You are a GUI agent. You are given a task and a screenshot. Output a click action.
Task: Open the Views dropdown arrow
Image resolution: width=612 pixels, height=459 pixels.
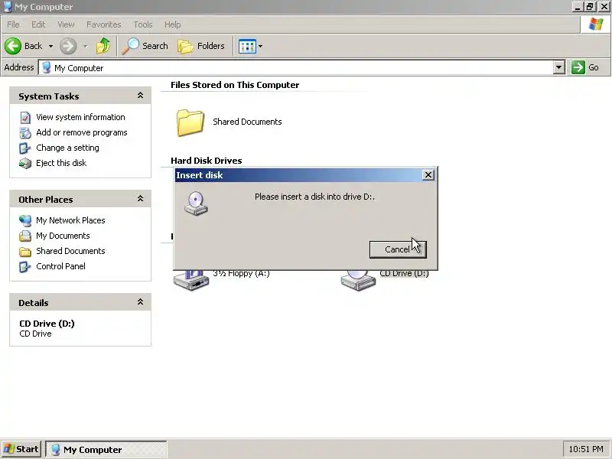point(260,46)
